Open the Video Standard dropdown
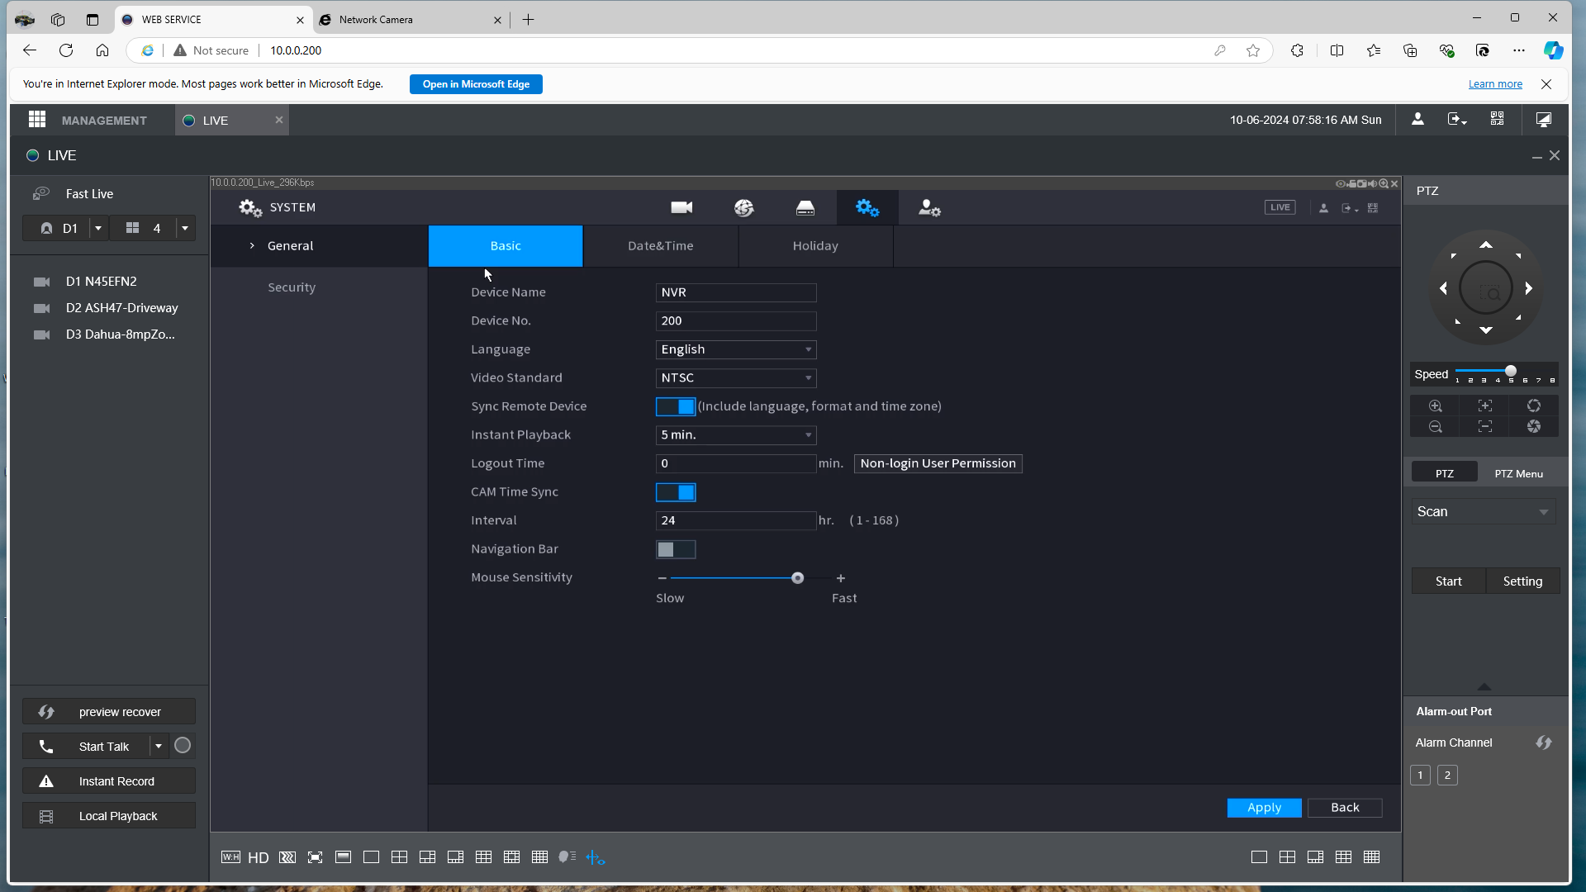The width and height of the screenshot is (1586, 892). (x=736, y=377)
